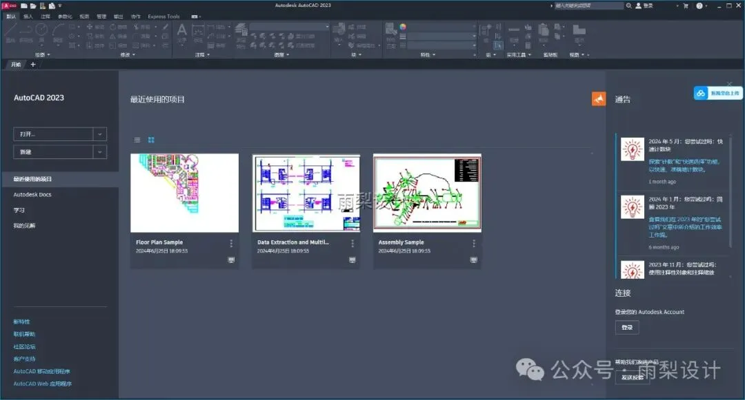Expand the 打开 (Open) dropdown arrow
745x400 pixels.
[x=100, y=134]
